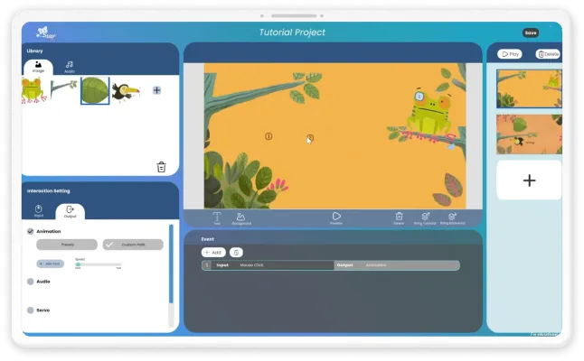Open the Background tool in canvas toolbar
The image size is (584, 361).
(241, 218)
